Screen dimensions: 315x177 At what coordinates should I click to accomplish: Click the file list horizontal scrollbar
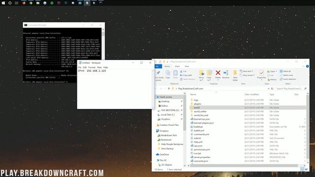tap(244, 166)
